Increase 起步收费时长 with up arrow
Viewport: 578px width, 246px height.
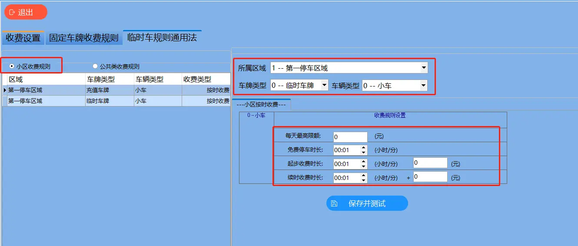pos(364,161)
